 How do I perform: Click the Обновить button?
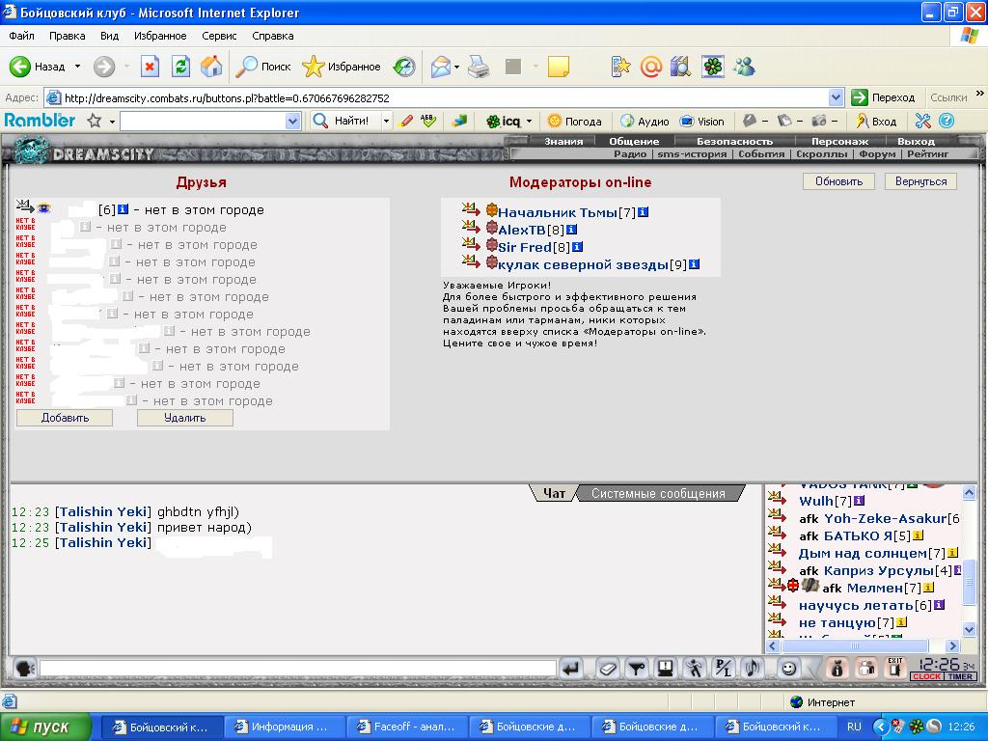(x=838, y=181)
